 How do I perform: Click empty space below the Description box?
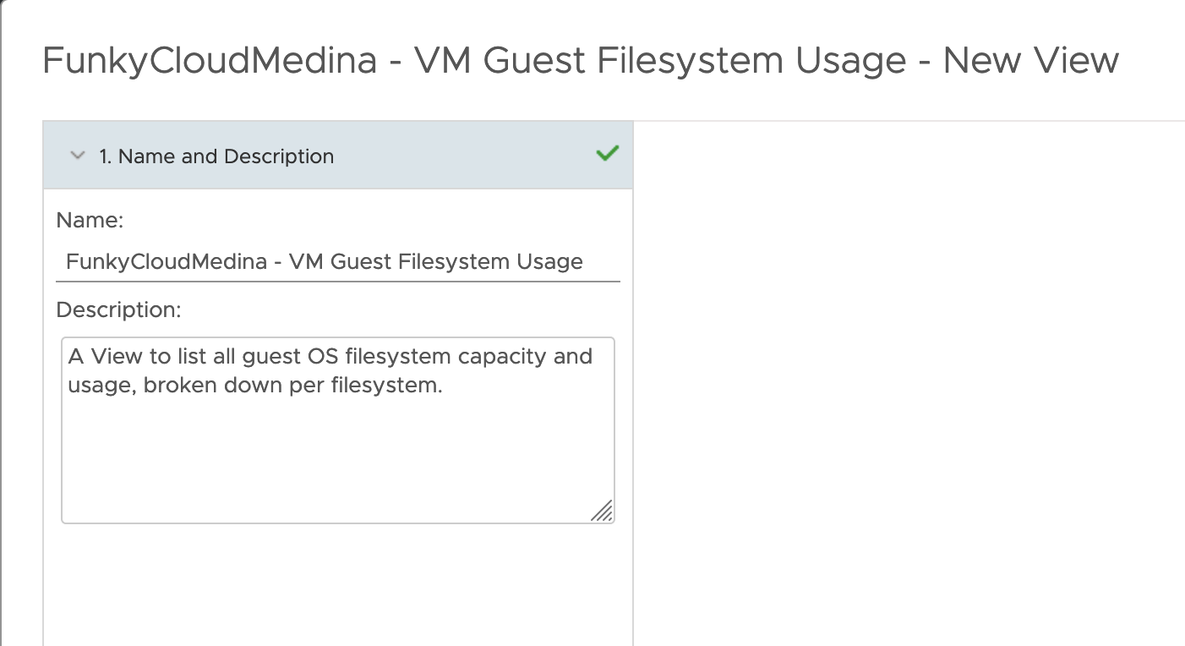[338, 583]
